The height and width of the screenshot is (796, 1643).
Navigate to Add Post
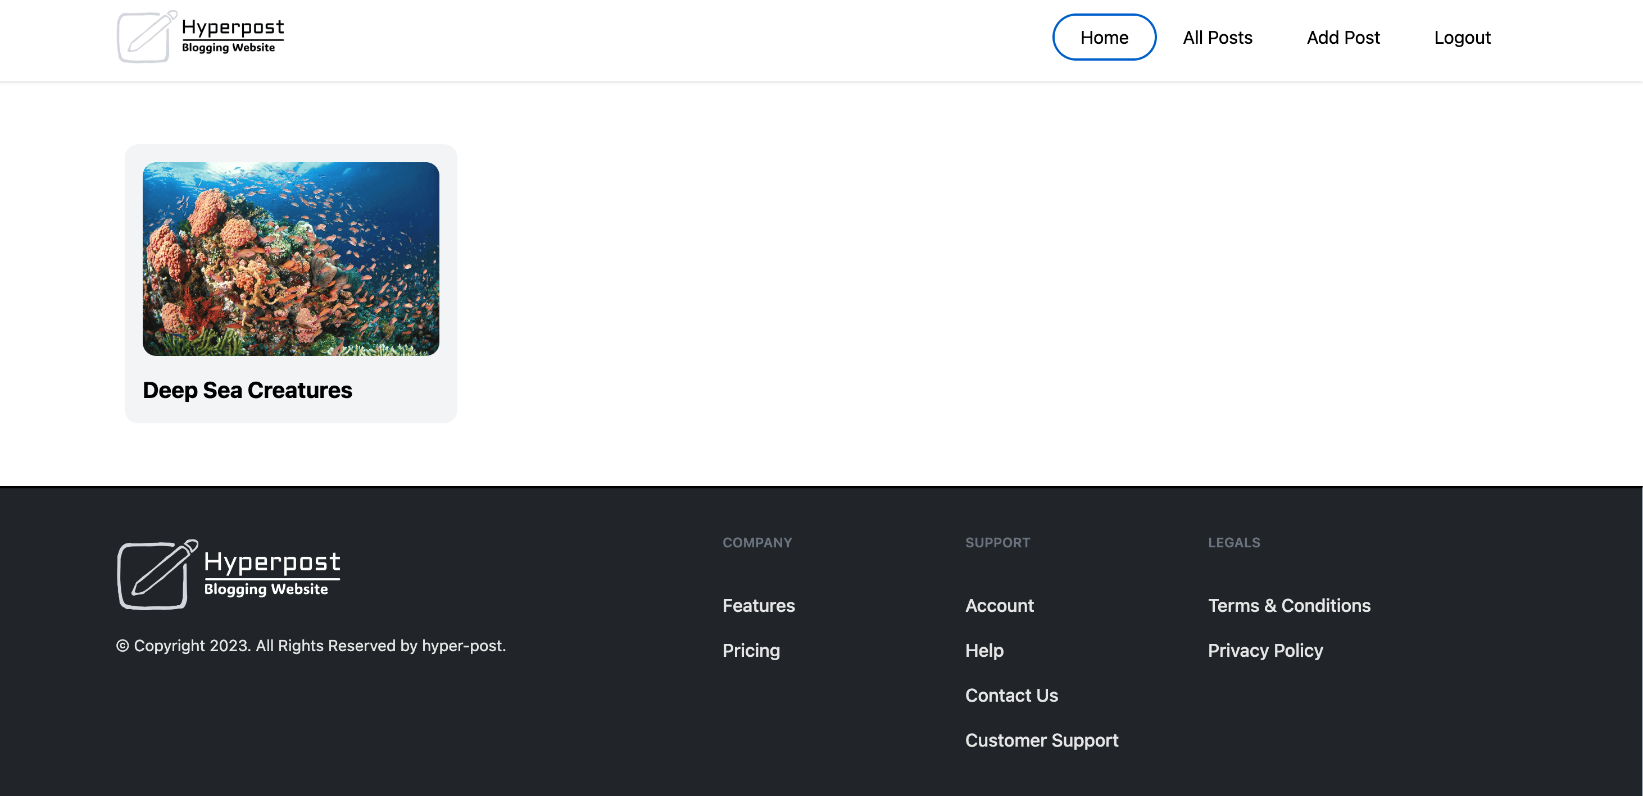coord(1344,37)
